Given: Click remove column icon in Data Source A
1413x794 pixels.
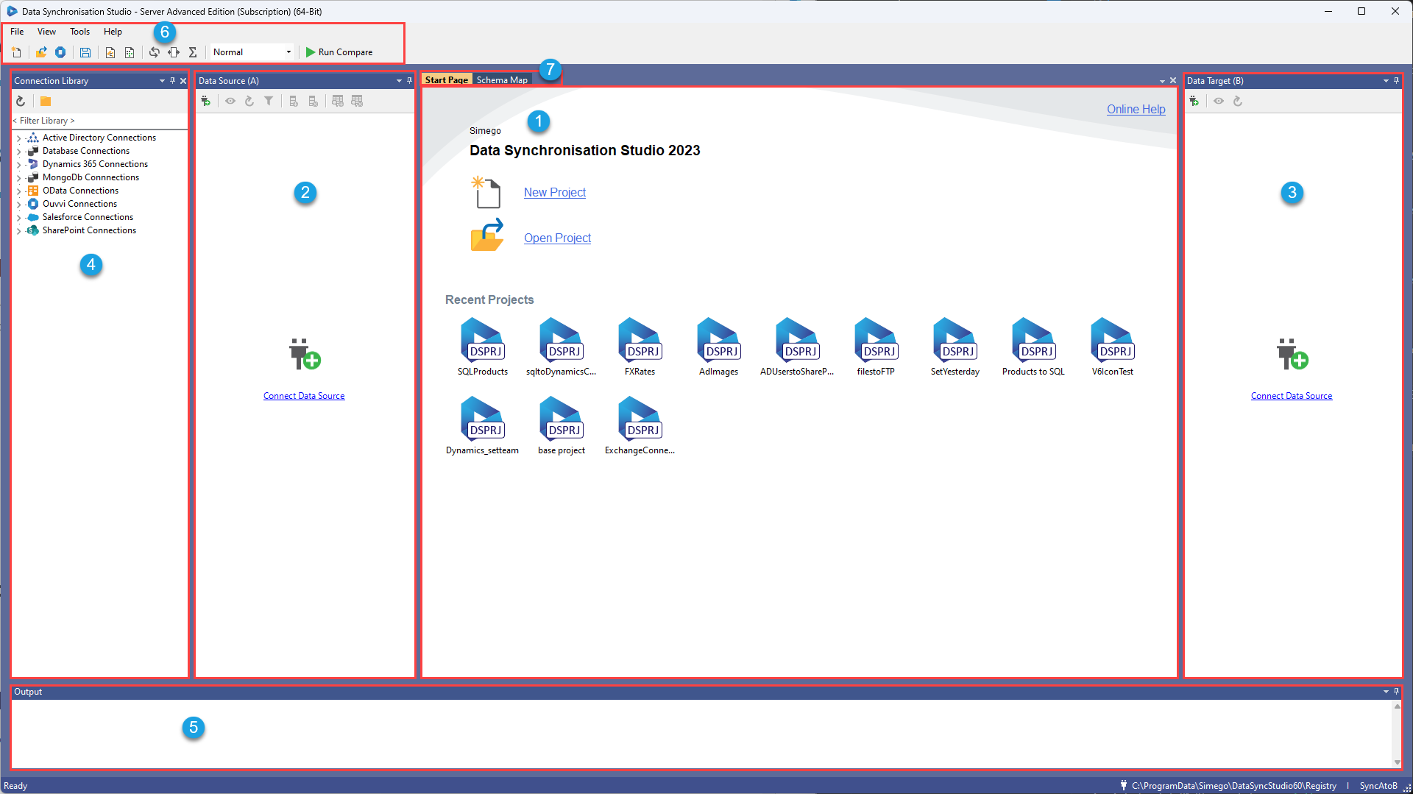Looking at the screenshot, I should click(313, 101).
